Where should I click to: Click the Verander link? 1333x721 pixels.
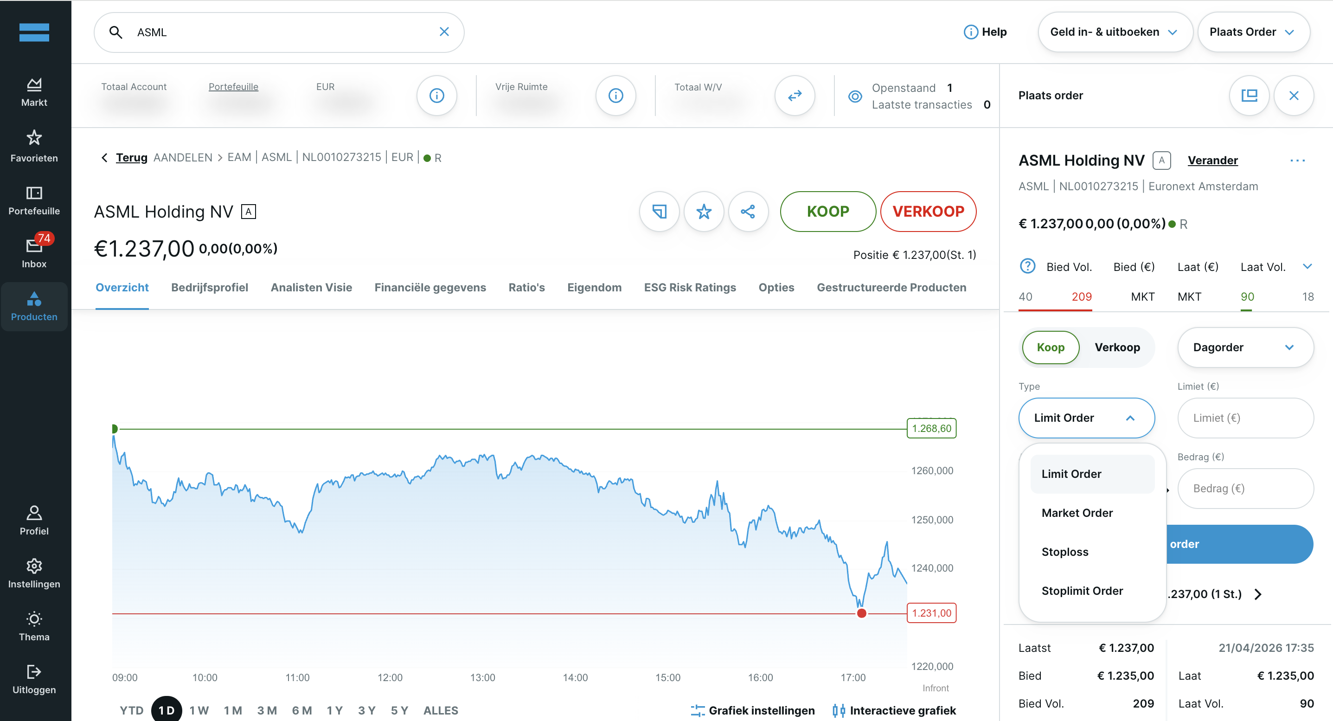[x=1212, y=161]
